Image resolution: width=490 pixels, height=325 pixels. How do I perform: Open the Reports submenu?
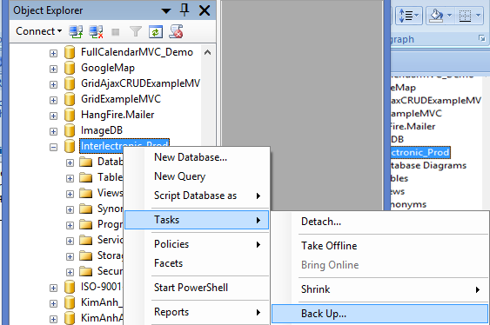tap(197, 312)
